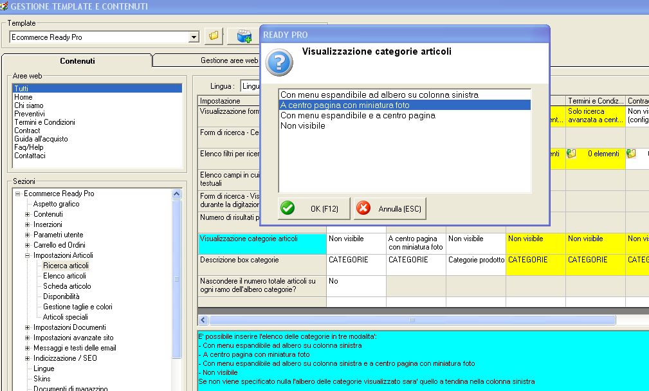
Task: Select Contattaci in Aree web list
Action: (97, 156)
